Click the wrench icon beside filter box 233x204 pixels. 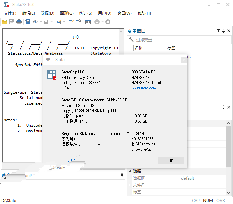pos(131,39)
